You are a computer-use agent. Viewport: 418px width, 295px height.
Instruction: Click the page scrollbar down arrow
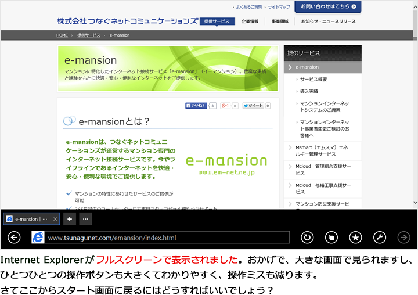pyautogui.click(x=415, y=203)
